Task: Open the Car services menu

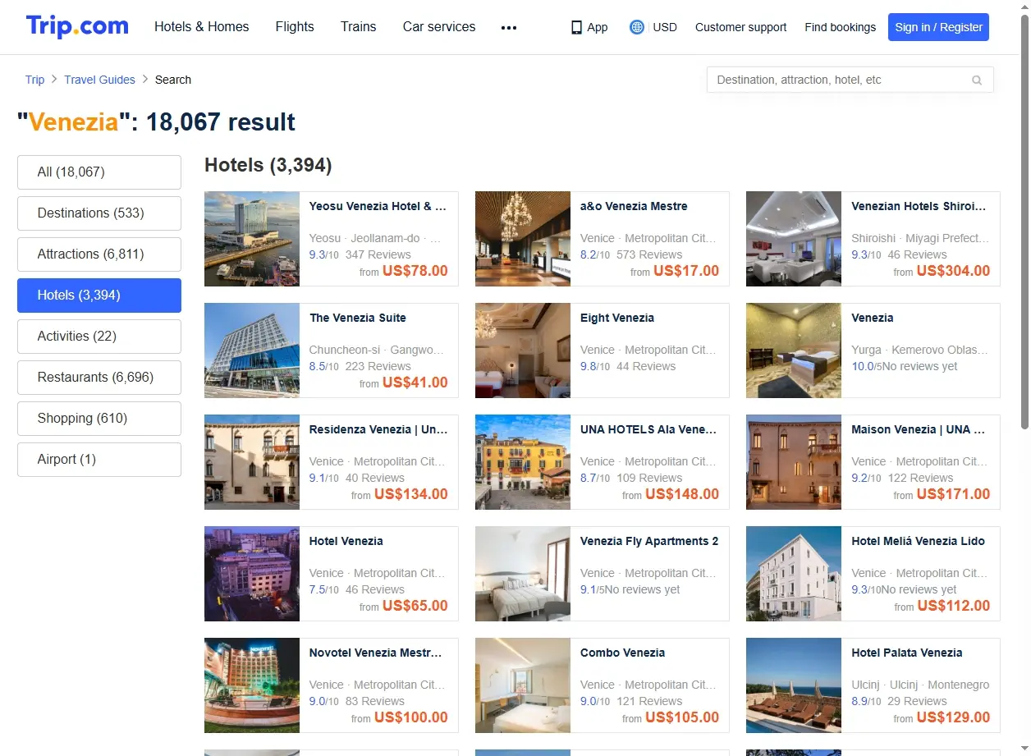Action: 439,26
